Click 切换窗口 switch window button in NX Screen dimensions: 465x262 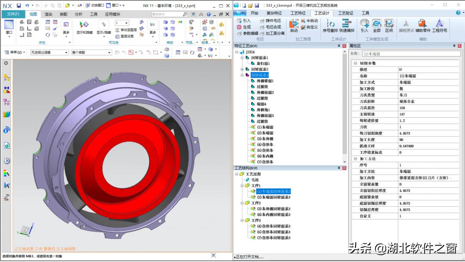tap(95, 5)
